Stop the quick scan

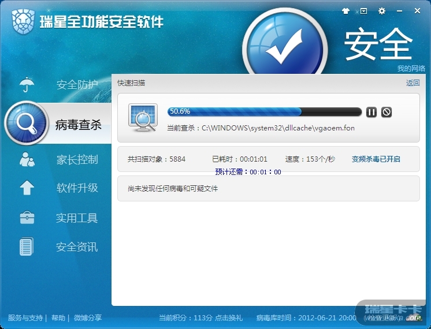(386, 112)
